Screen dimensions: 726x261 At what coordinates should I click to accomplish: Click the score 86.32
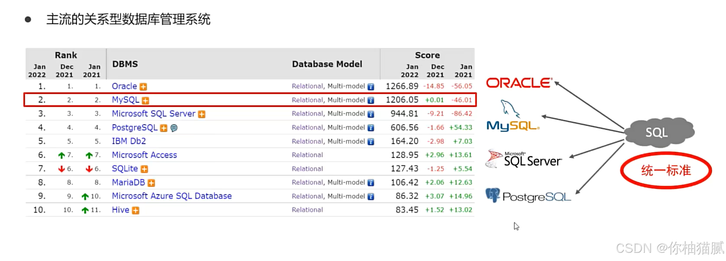coord(407,196)
